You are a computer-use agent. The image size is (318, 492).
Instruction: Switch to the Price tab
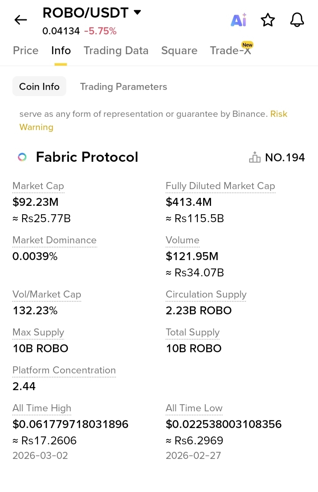click(26, 51)
